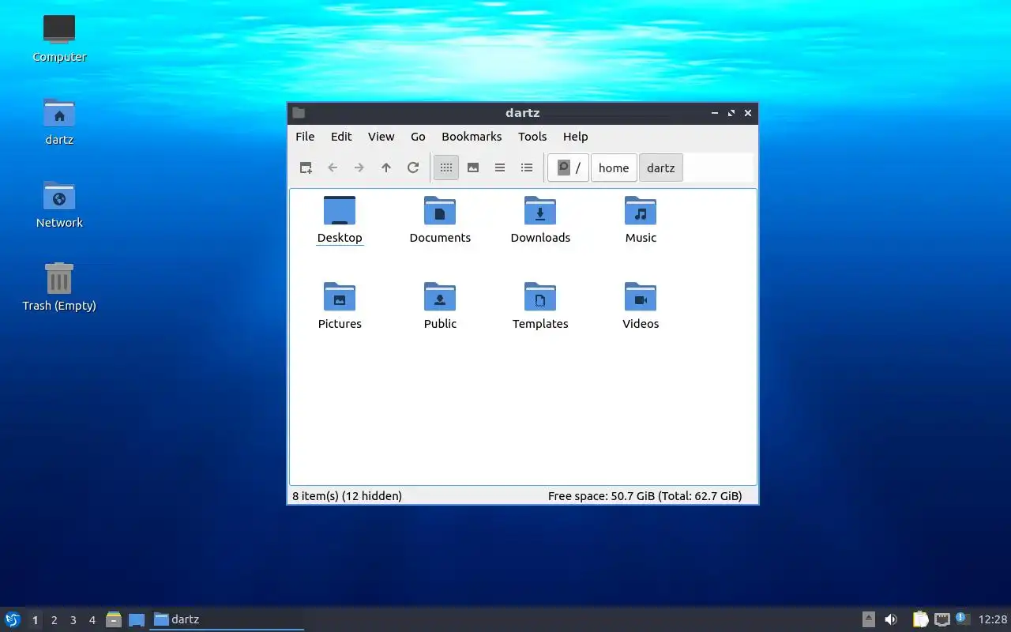Open the clipboard manager tray icon

tap(920, 619)
